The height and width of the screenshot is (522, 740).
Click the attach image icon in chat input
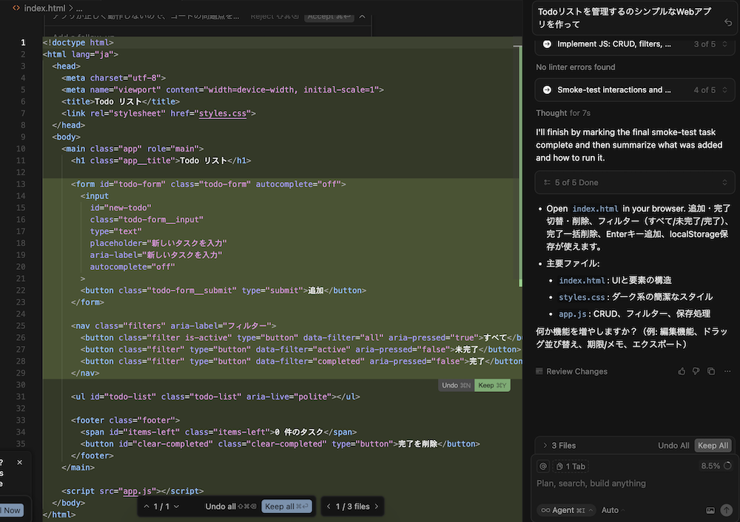click(710, 510)
